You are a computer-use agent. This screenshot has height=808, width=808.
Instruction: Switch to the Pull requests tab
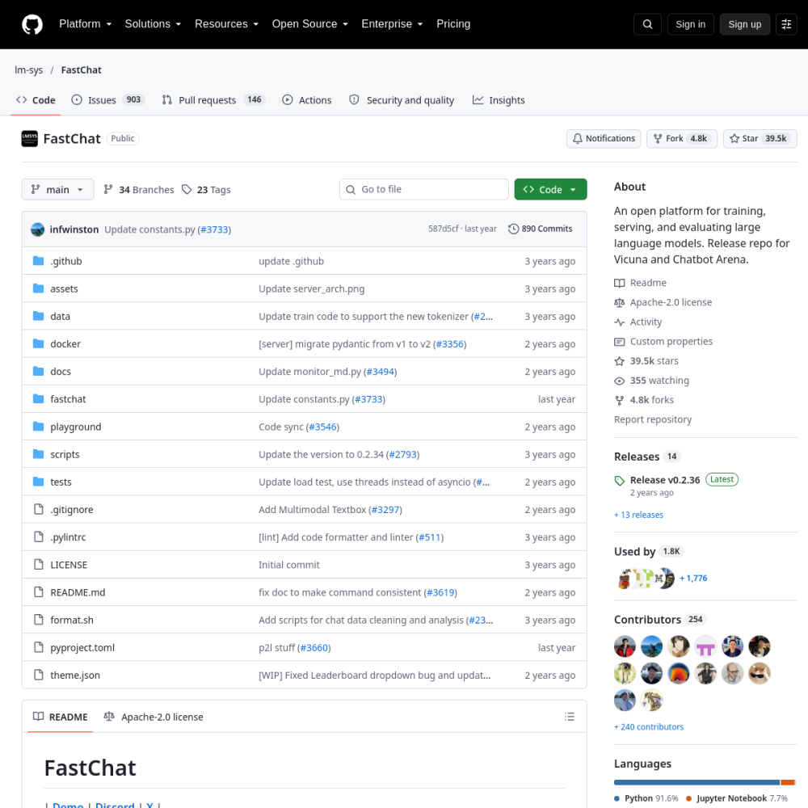213,100
